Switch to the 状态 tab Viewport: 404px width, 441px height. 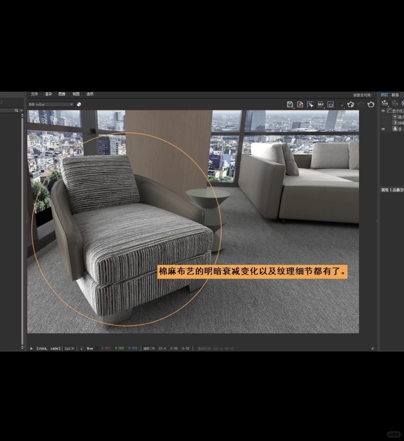[x=395, y=95]
